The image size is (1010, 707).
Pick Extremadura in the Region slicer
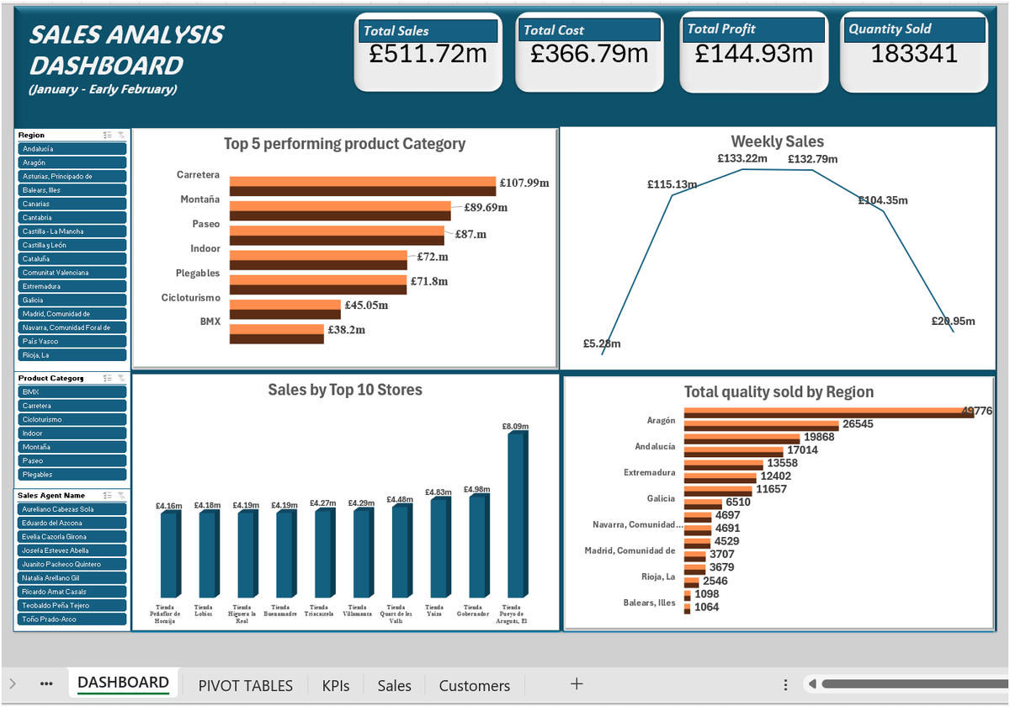tap(72, 286)
